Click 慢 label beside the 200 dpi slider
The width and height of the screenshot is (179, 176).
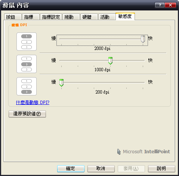click(x=54, y=82)
